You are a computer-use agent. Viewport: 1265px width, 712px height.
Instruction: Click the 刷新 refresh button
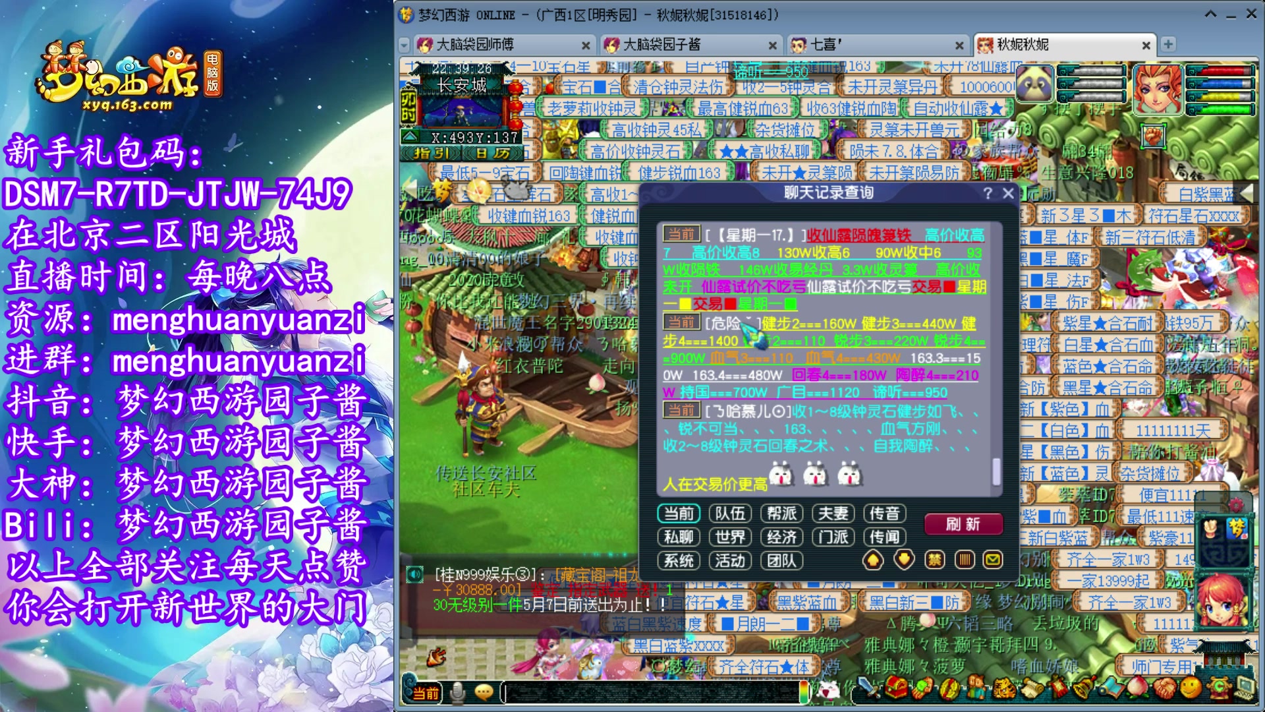[x=963, y=524]
